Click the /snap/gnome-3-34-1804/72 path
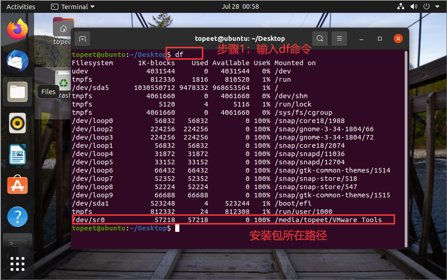 [324, 137]
